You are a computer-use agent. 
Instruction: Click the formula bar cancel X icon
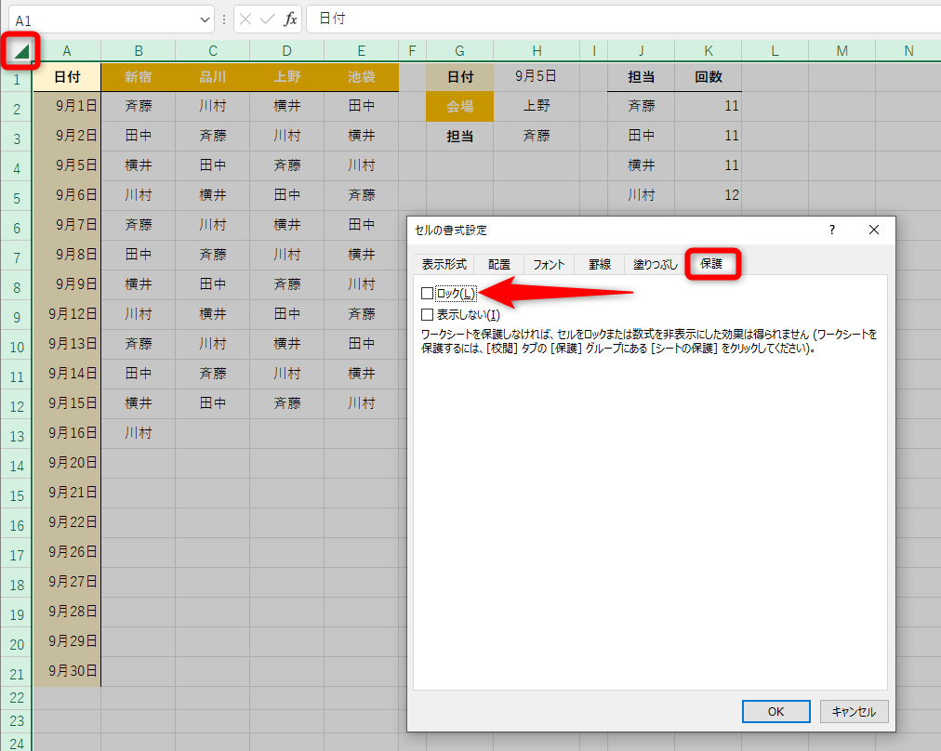pos(245,20)
